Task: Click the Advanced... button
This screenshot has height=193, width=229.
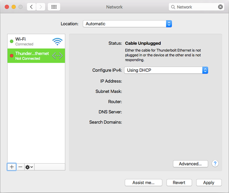Action: pyautogui.click(x=190, y=164)
